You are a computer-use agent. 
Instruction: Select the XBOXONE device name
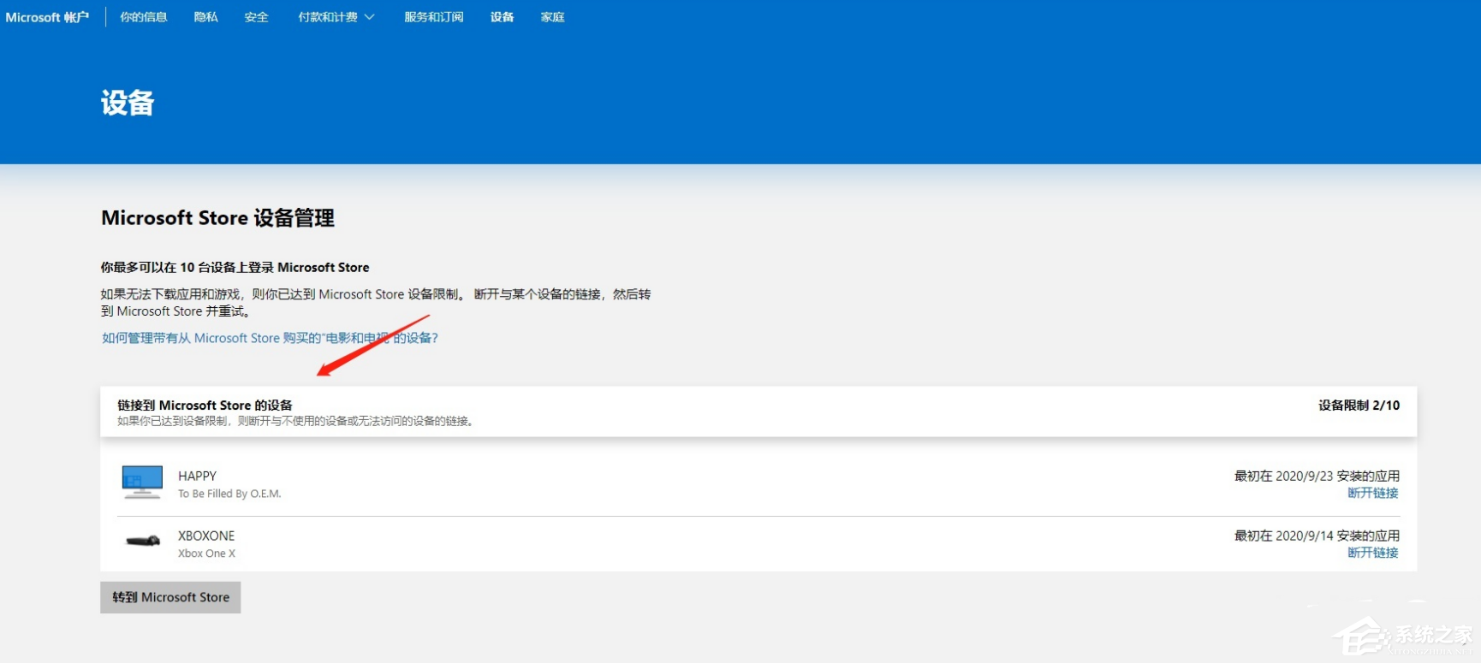tap(206, 536)
